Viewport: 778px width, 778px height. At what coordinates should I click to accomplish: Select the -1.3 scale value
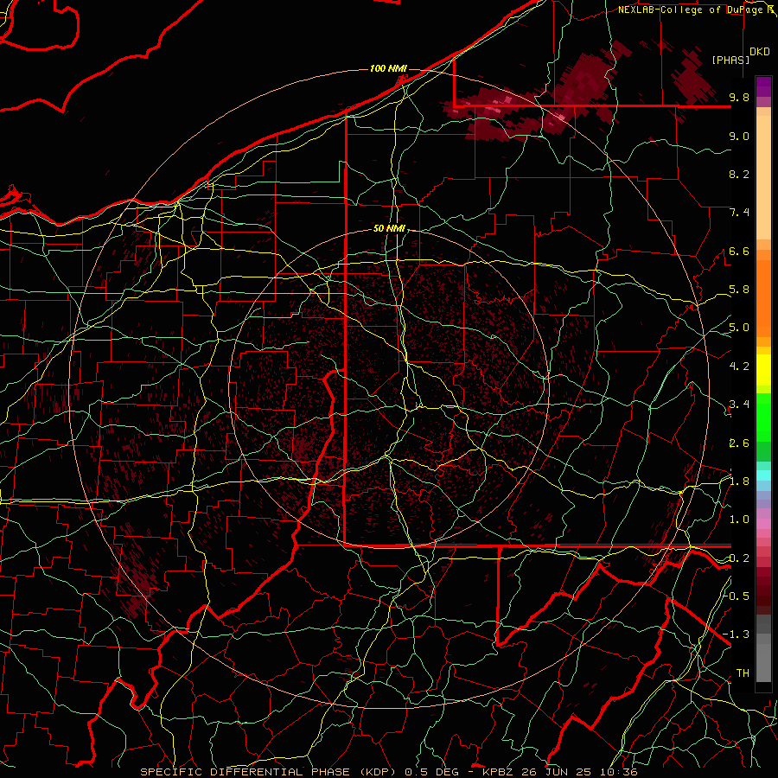(x=737, y=635)
